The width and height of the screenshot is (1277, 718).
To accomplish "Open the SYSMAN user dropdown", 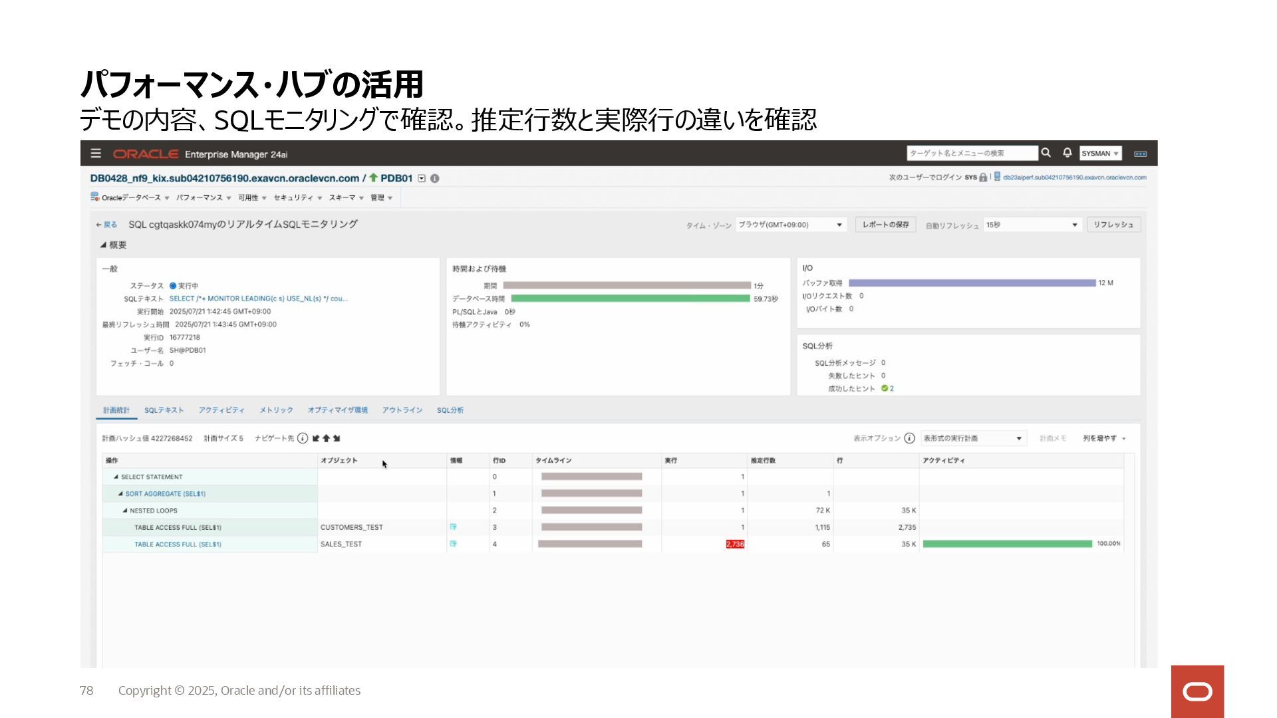I will [1100, 154].
